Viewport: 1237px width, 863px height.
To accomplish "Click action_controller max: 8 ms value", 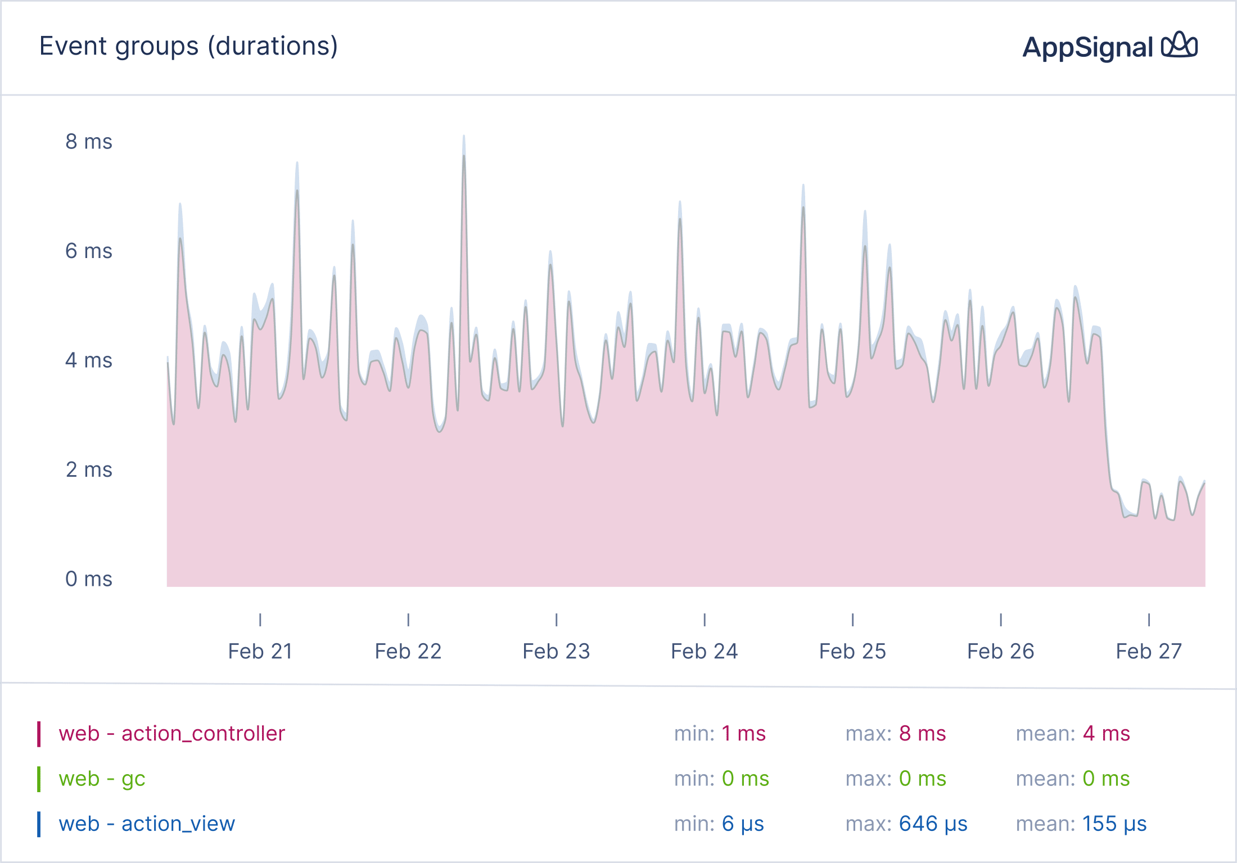I will [922, 734].
